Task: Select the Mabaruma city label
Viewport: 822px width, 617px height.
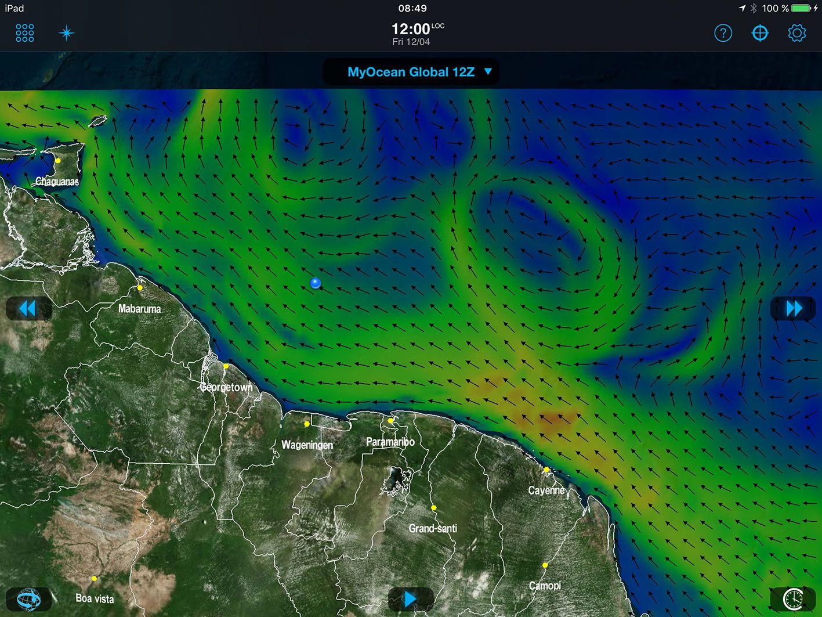Action: (139, 309)
